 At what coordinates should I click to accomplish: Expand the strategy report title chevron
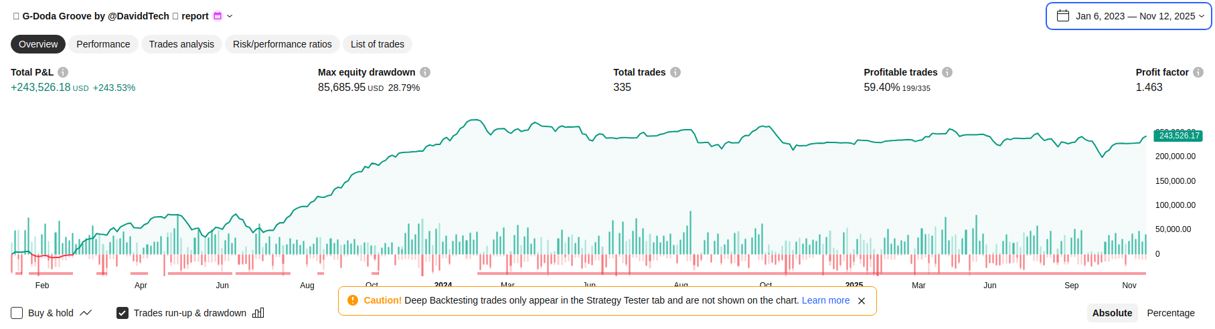tap(230, 16)
